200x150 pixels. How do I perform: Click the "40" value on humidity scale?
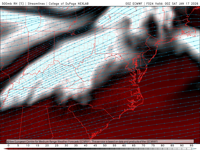tap(85, 145)
